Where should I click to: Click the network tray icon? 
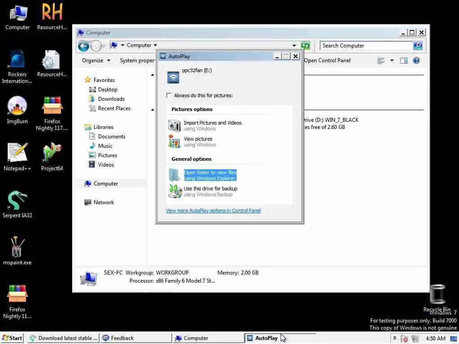(x=415, y=339)
